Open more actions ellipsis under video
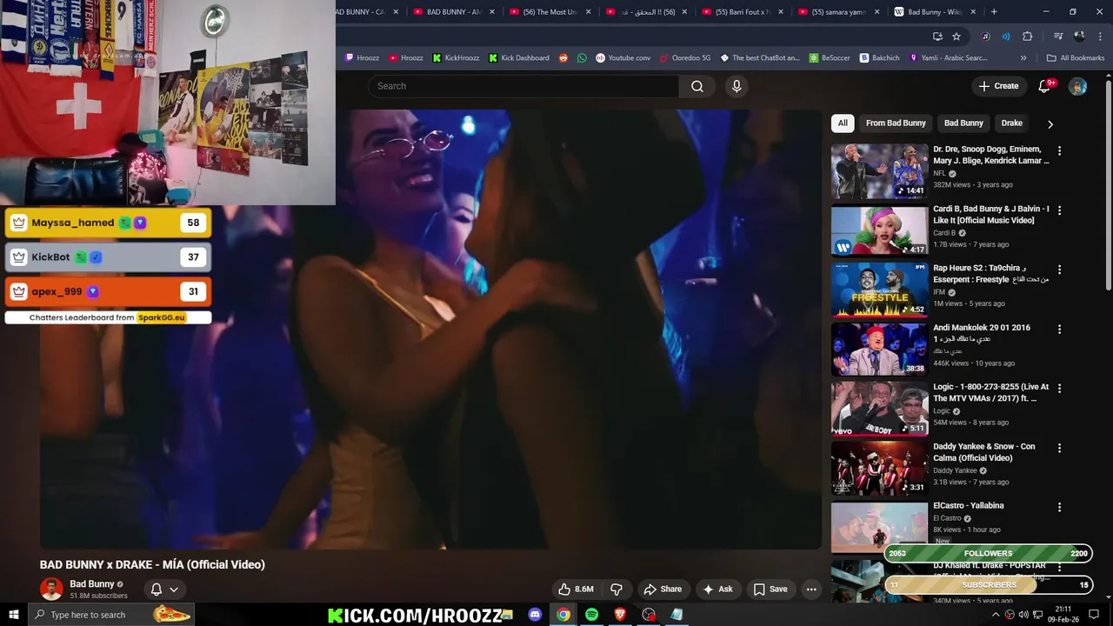 (x=811, y=589)
